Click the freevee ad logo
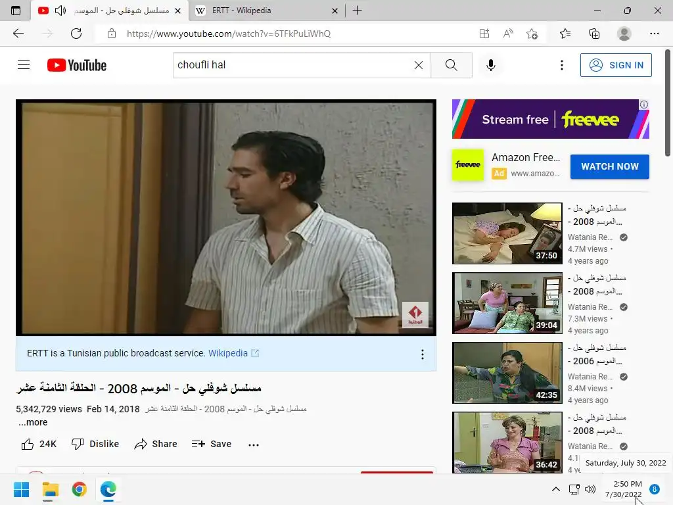The height and width of the screenshot is (505, 673). point(468,165)
